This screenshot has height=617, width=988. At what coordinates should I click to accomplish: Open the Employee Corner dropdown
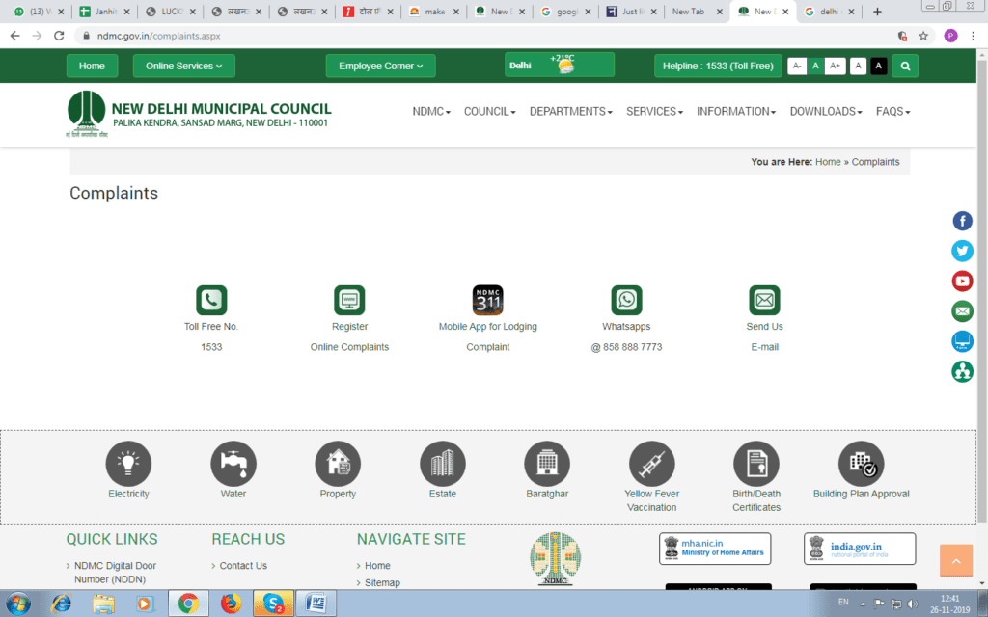380,66
